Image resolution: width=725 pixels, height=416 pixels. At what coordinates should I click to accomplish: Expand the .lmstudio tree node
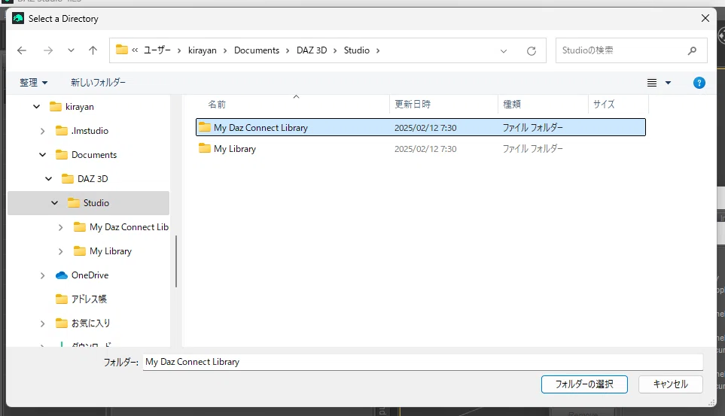[43, 131]
